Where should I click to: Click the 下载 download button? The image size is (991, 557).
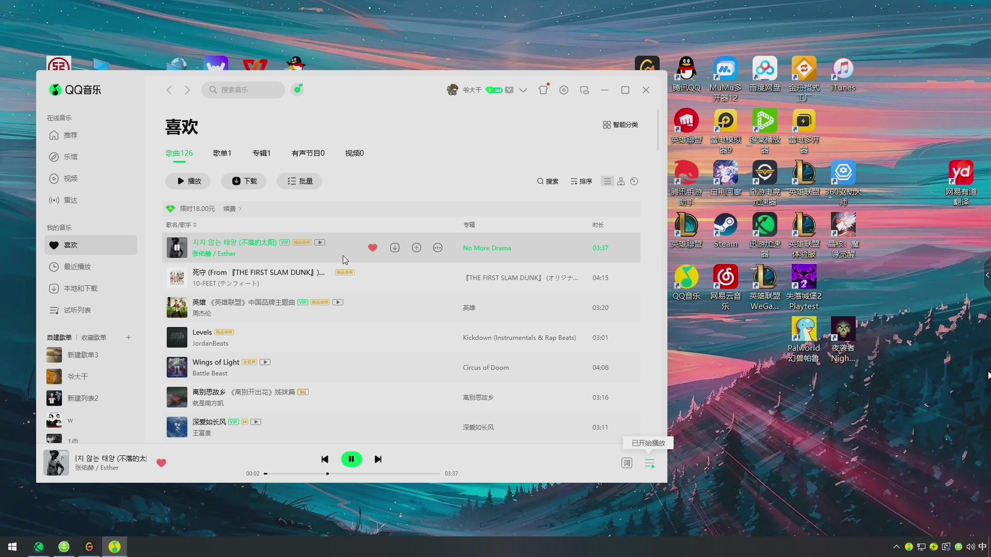tap(244, 181)
